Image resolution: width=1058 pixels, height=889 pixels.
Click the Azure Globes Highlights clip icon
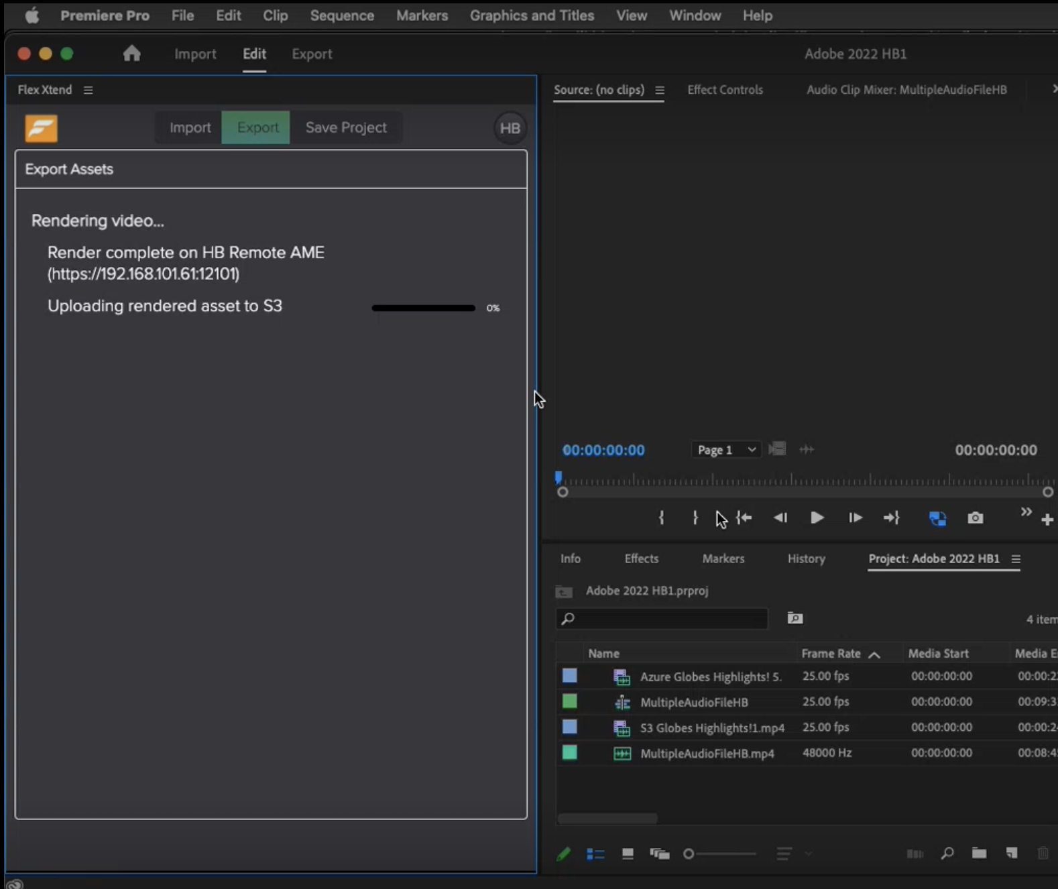click(x=622, y=677)
